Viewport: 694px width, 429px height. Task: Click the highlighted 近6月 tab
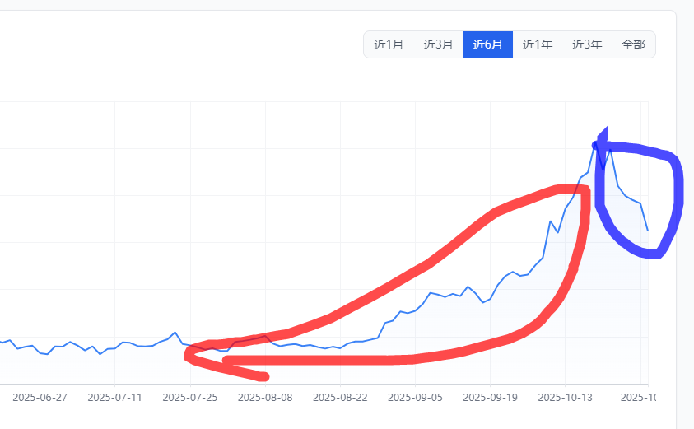[487, 44]
